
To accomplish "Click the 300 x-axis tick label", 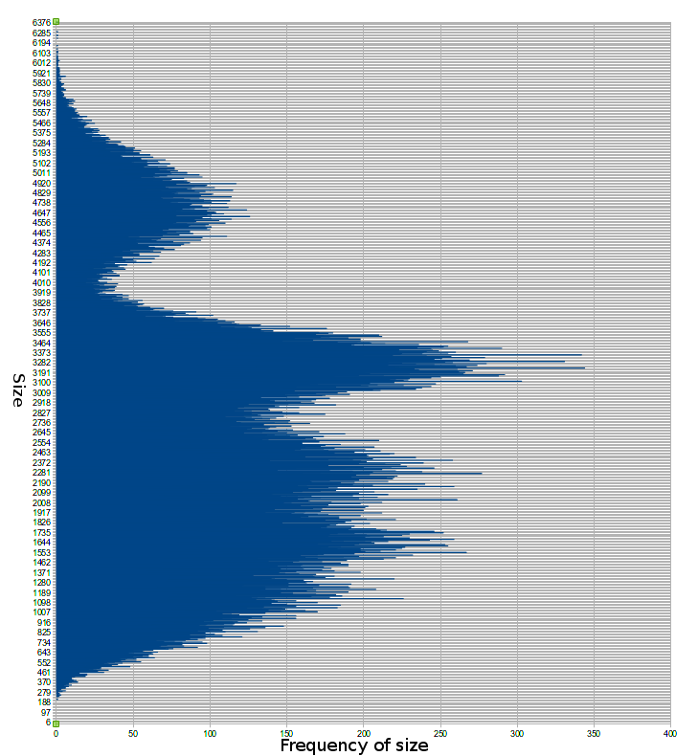I will (x=517, y=733).
